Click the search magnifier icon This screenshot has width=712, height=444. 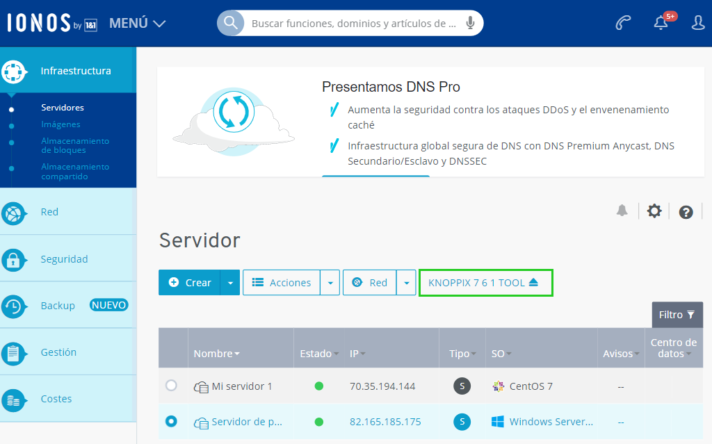pyautogui.click(x=231, y=23)
